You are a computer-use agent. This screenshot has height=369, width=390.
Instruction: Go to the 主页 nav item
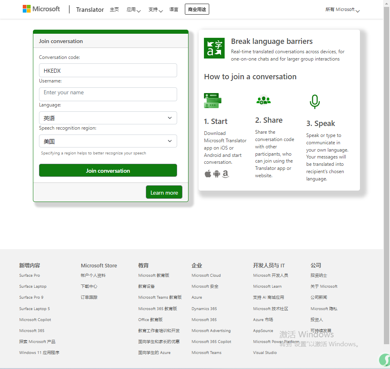[115, 9]
